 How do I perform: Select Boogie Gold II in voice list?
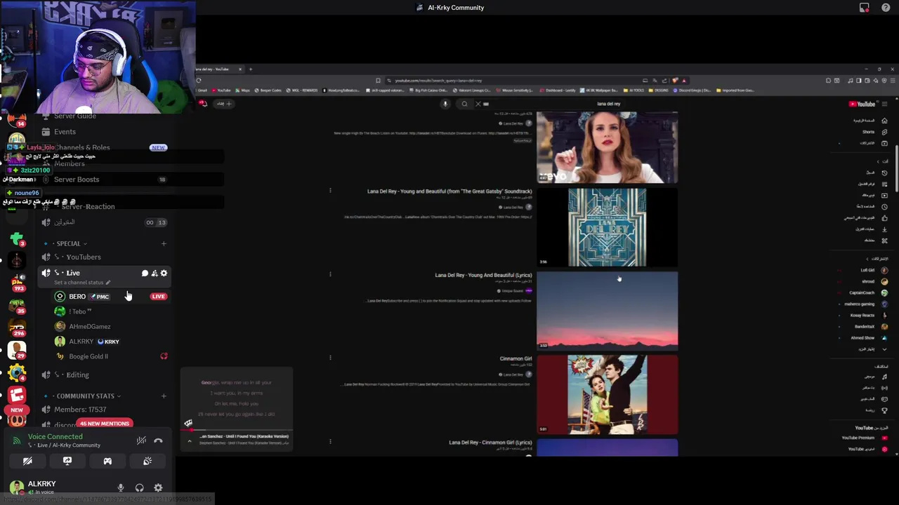[x=88, y=356]
